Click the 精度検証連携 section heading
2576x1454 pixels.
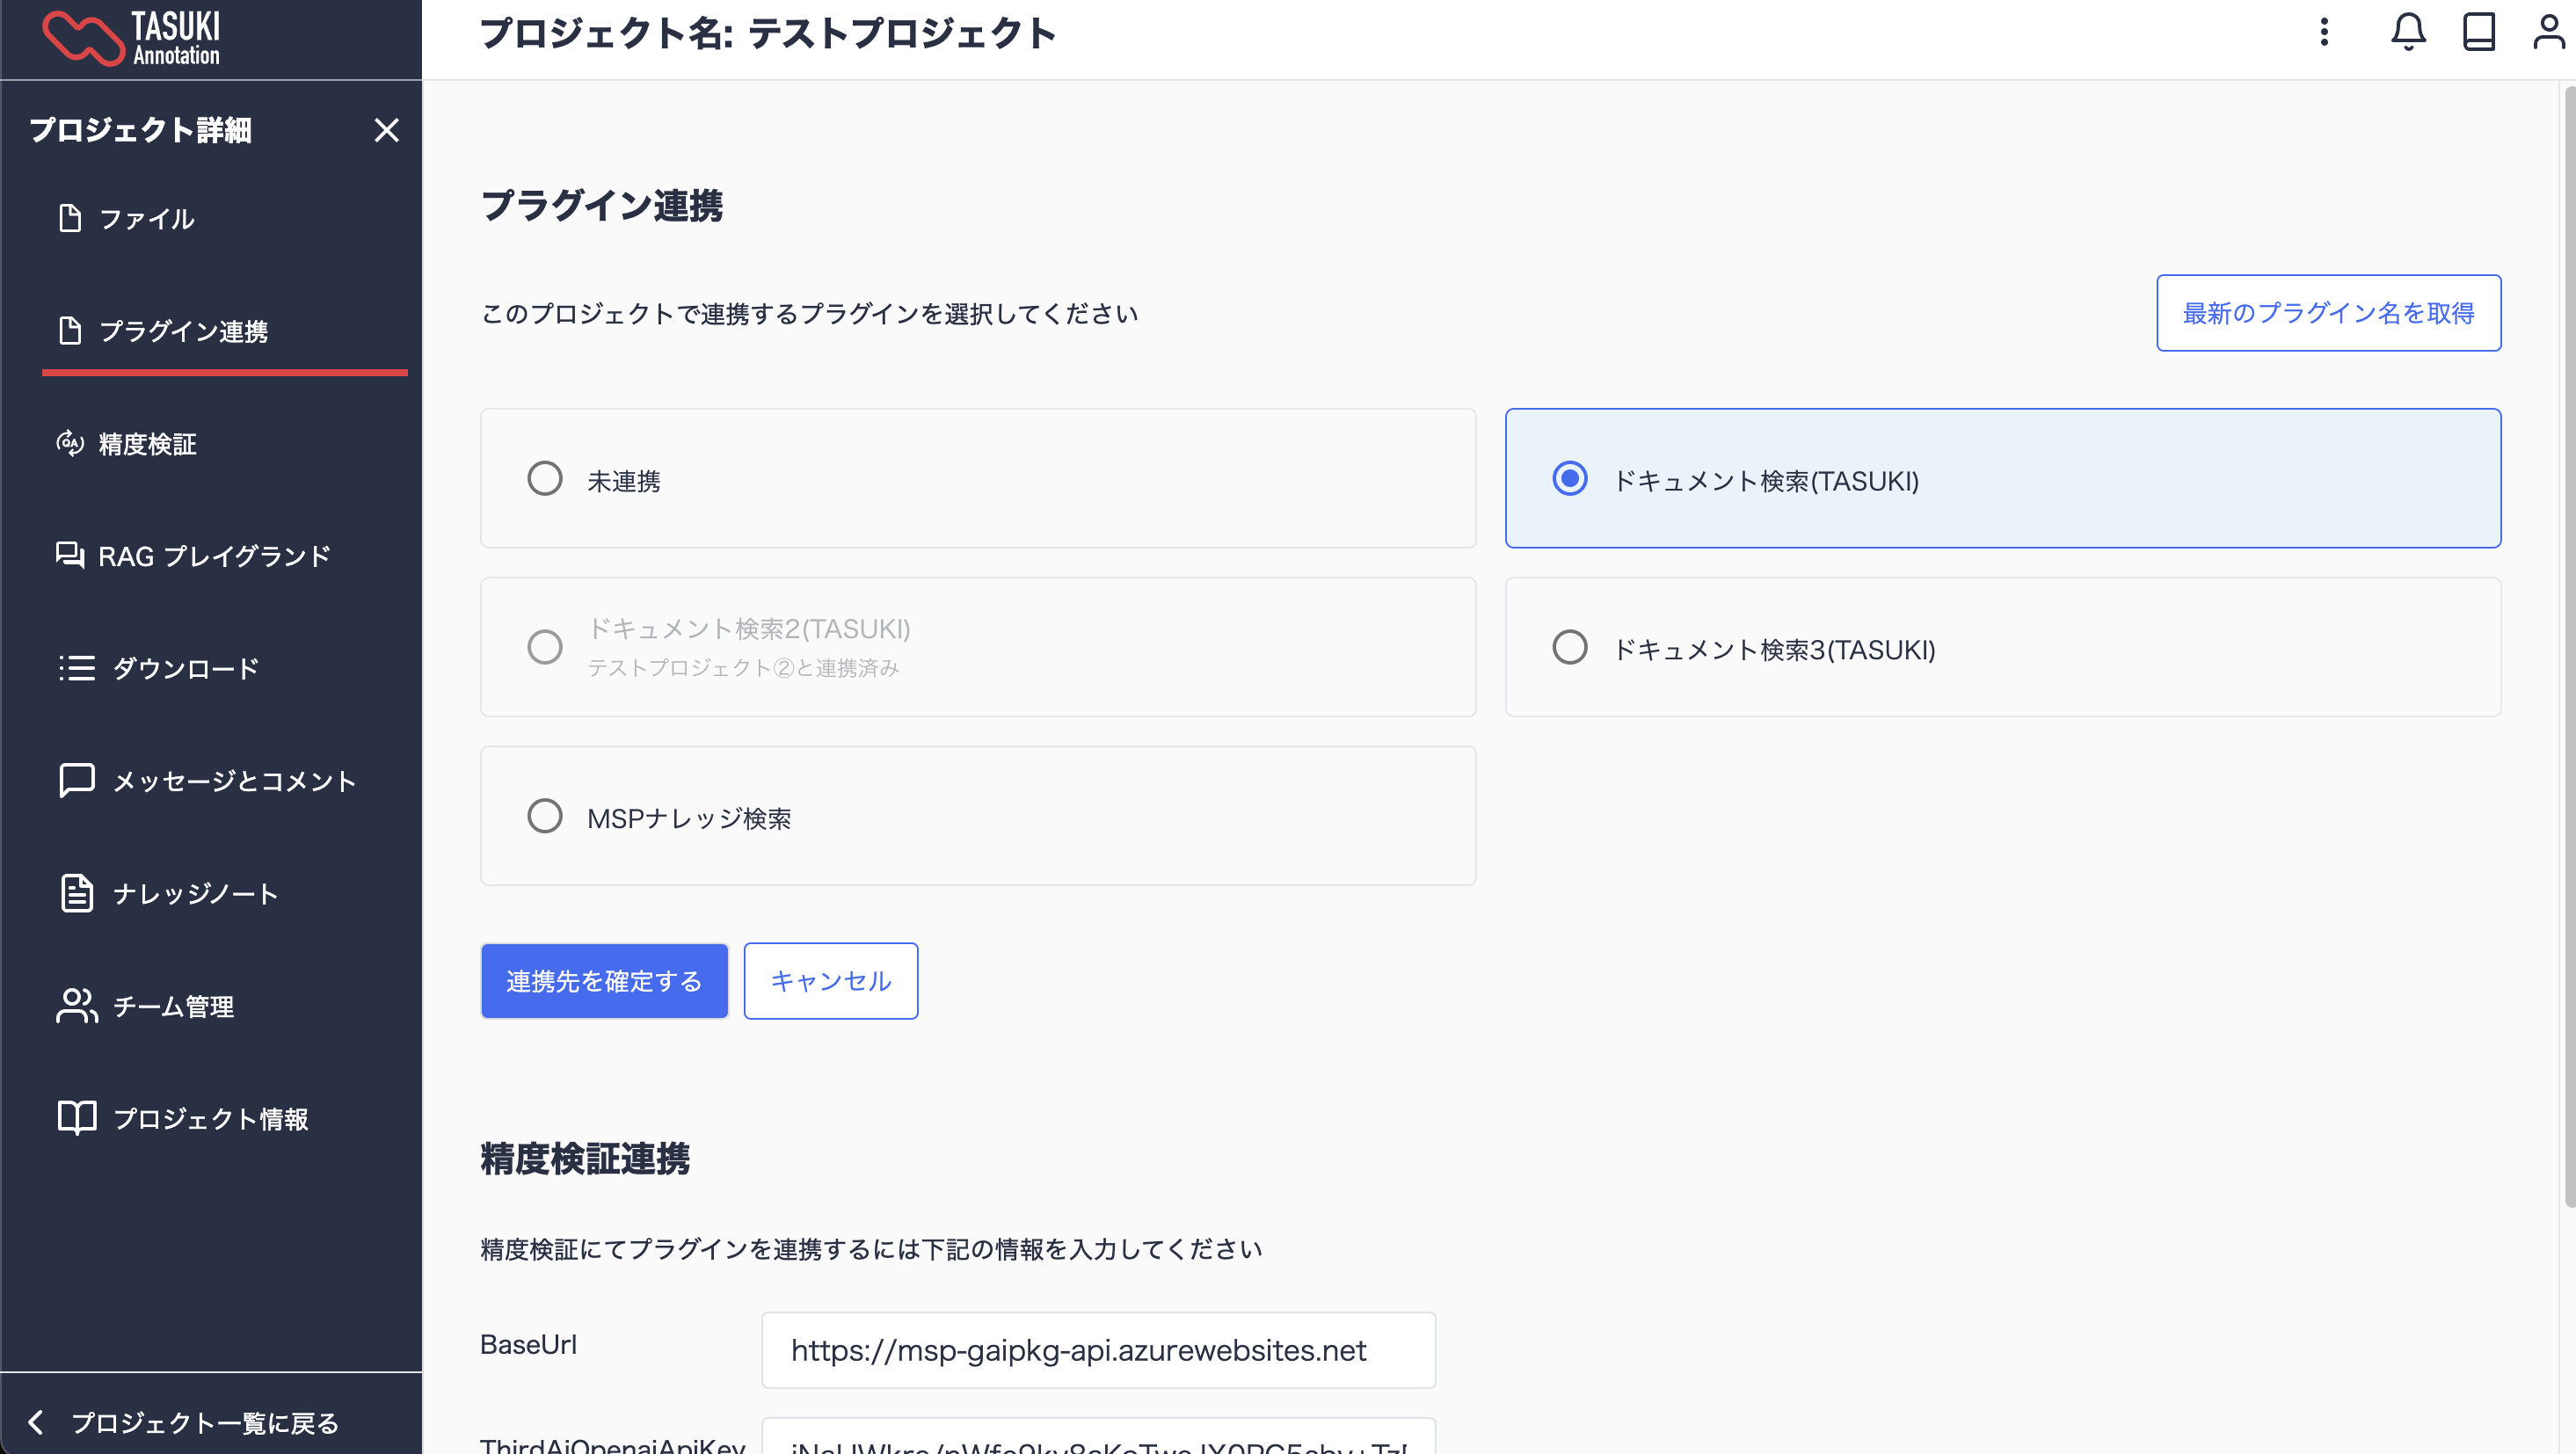point(585,1158)
